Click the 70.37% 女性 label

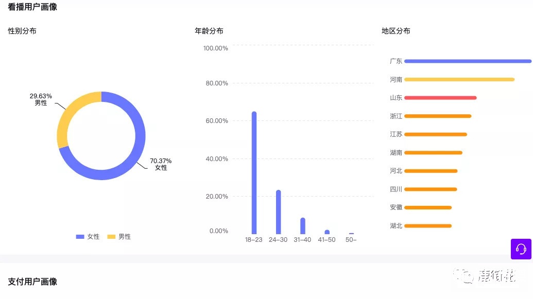[161, 164]
